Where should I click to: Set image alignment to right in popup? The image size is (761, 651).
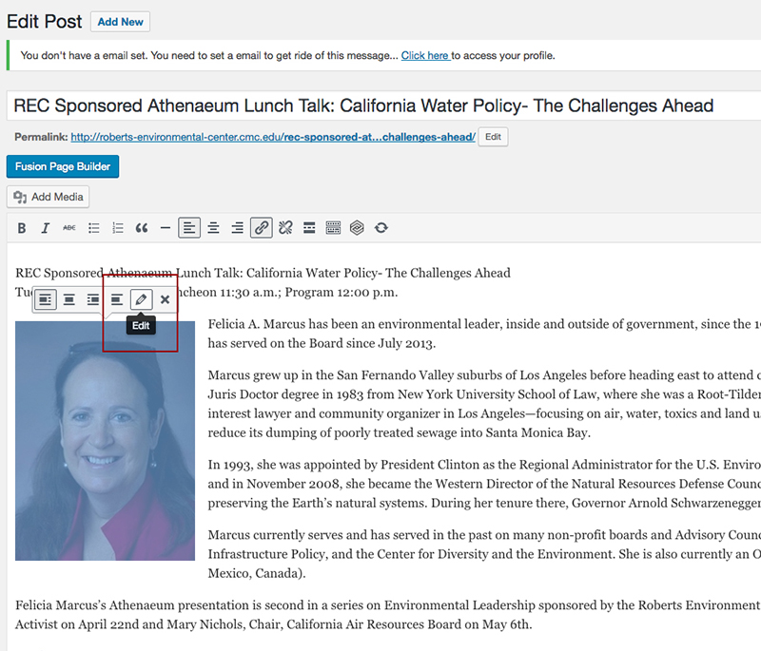(x=92, y=299)
